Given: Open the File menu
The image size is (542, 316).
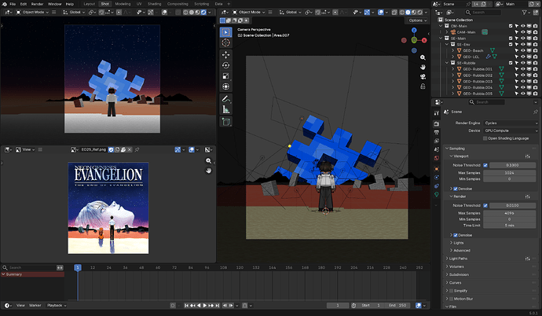Looking at the screenshot, I should (x=13, y=4).
